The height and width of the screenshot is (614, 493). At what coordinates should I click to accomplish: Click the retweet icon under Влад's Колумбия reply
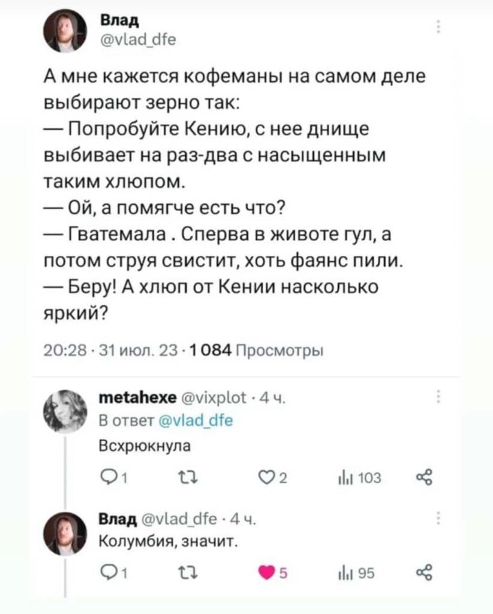pos(189,573)
